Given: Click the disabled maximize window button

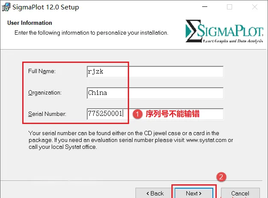Looking at the screenshot, I should pos(230,7).
